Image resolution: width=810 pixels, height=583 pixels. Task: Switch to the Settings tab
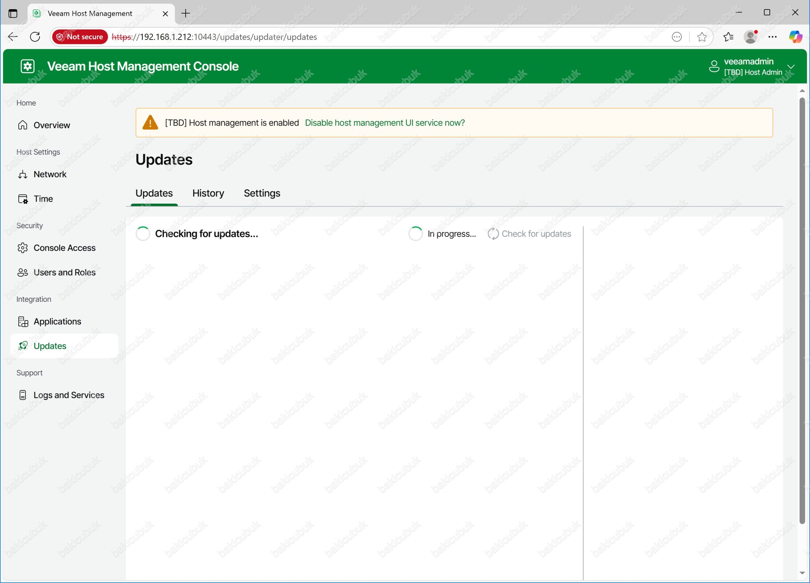(x=262, y=193)
